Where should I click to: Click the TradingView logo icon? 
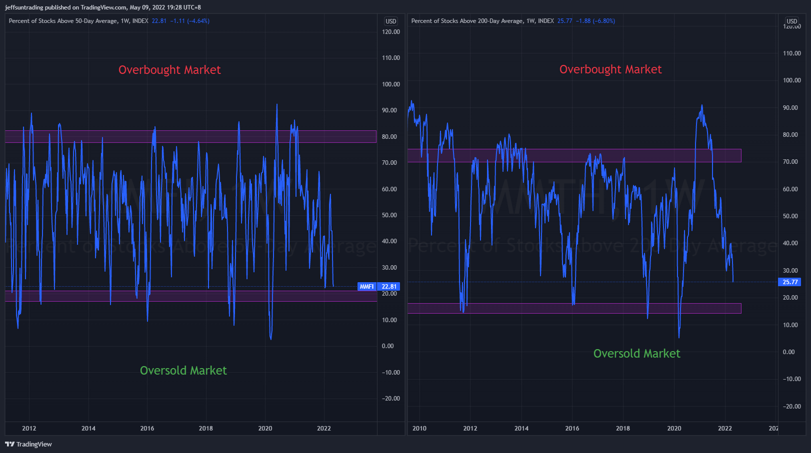point(9,444)
